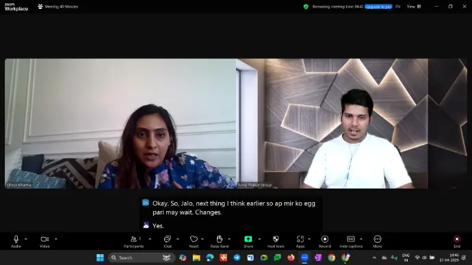Image resolution: width=472 pixels, height=265 pixels.
Task: Click the caption text starting 'Okay. So, Jalo'
Action: point(234,208)
